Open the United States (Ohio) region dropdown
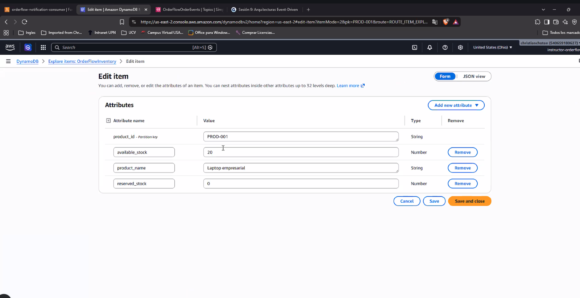Viewport: 580px width, 298px height. pyautogui.click(x=493, y=47)
